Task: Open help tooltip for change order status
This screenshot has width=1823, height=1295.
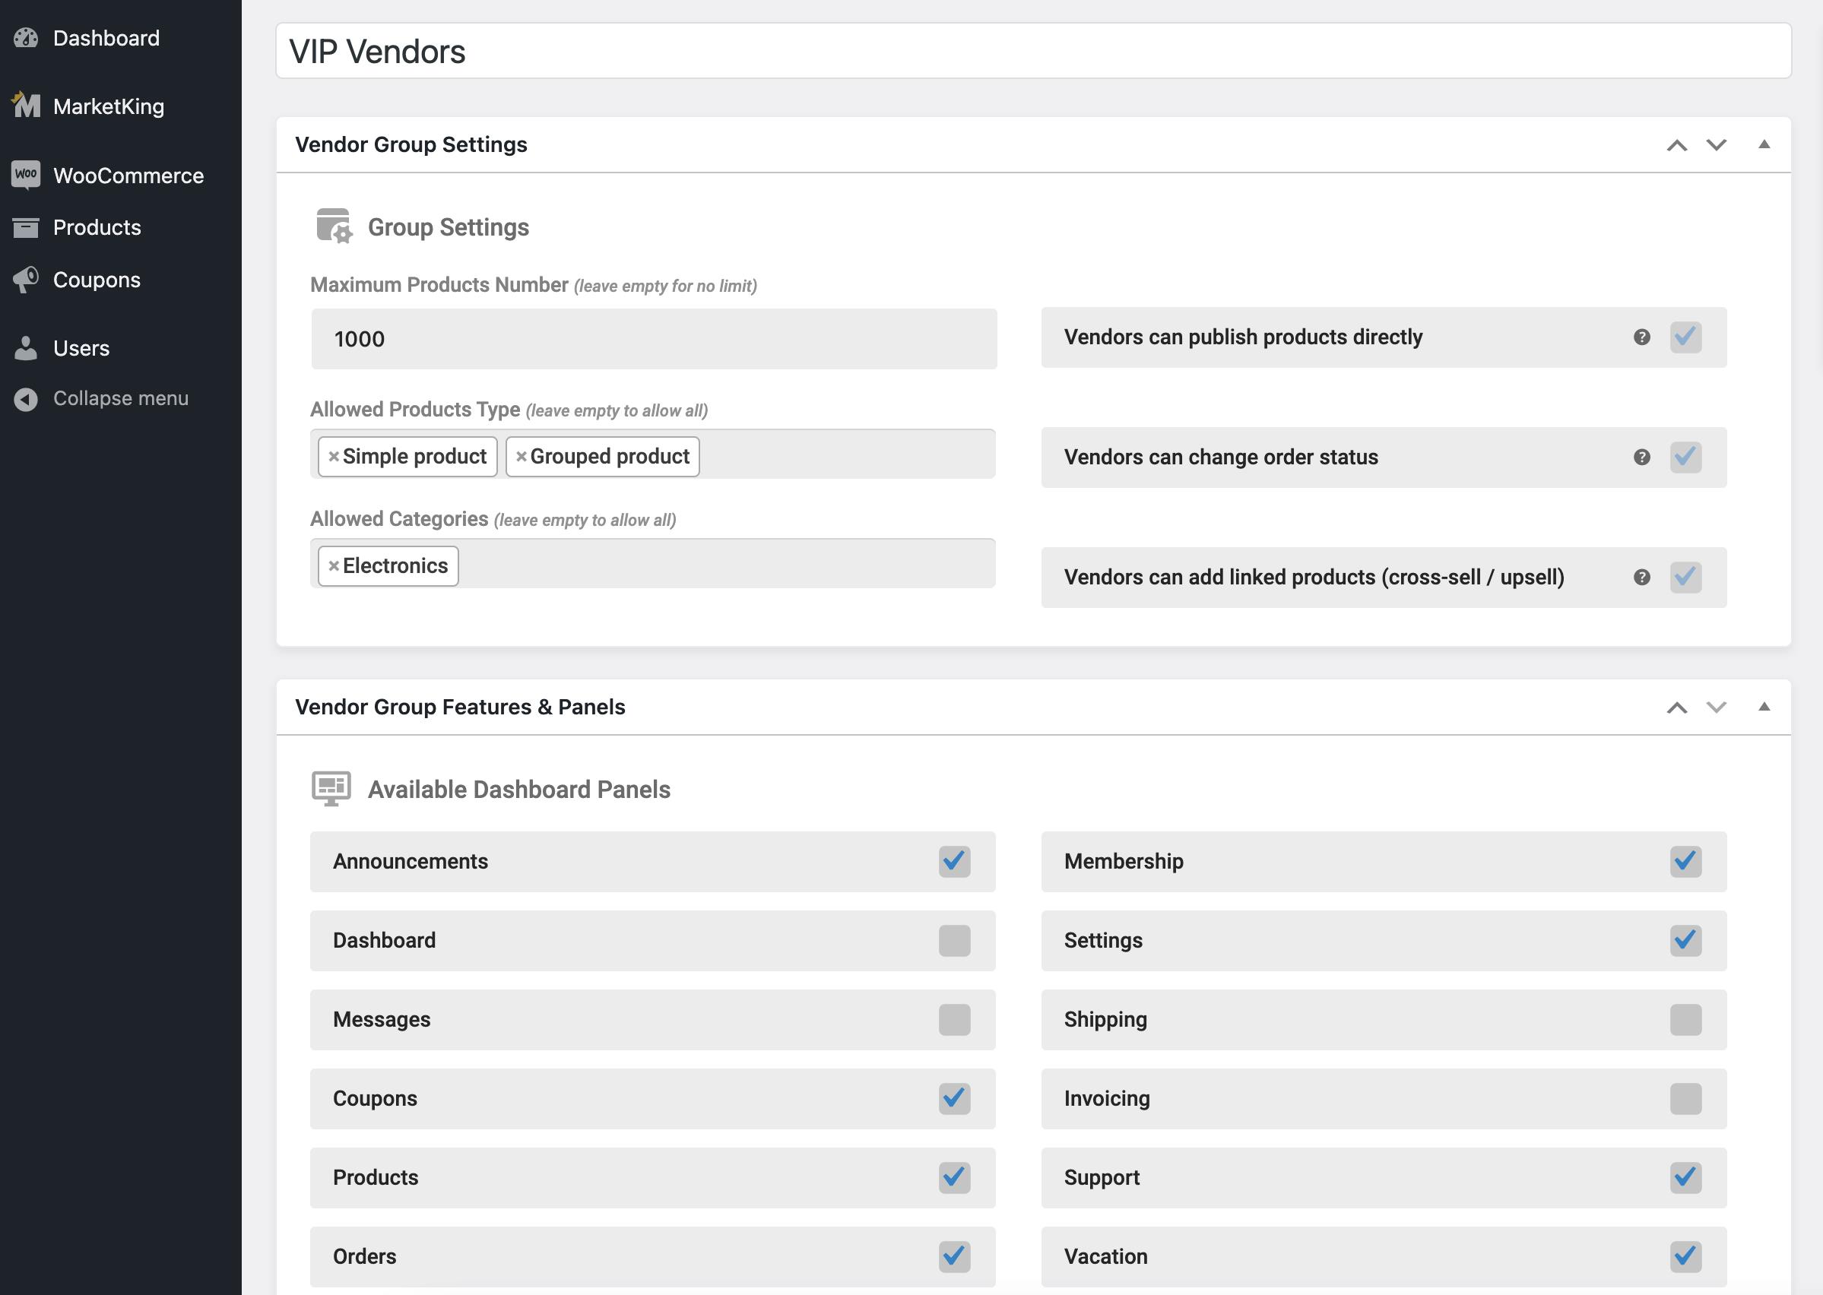Action: click(1641, 457)
